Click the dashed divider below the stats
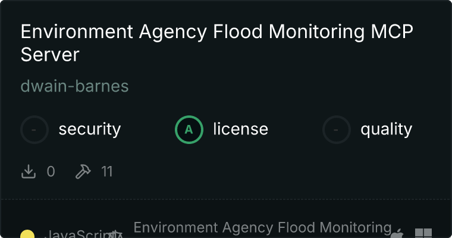 click(226, 199)
